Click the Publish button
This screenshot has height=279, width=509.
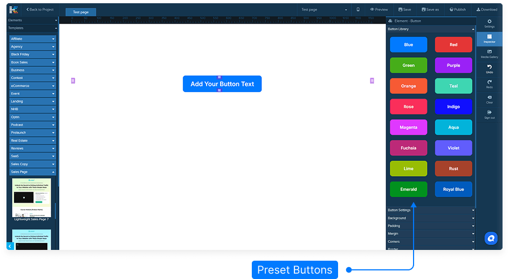point(458,10)
